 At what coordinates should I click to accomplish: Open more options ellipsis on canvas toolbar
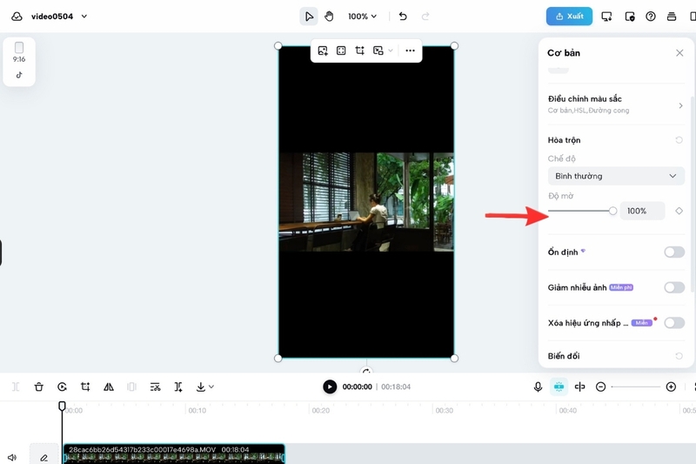[410, 50]
